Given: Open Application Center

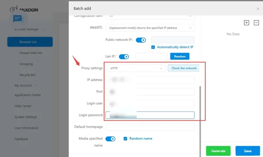Looking at the screenshot, I should point(28,95).
